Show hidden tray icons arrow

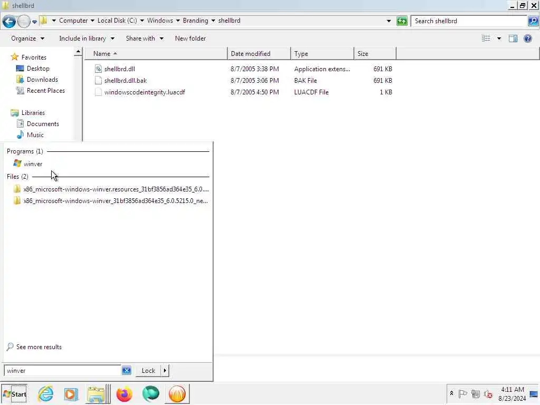click(x=451, y=393)
